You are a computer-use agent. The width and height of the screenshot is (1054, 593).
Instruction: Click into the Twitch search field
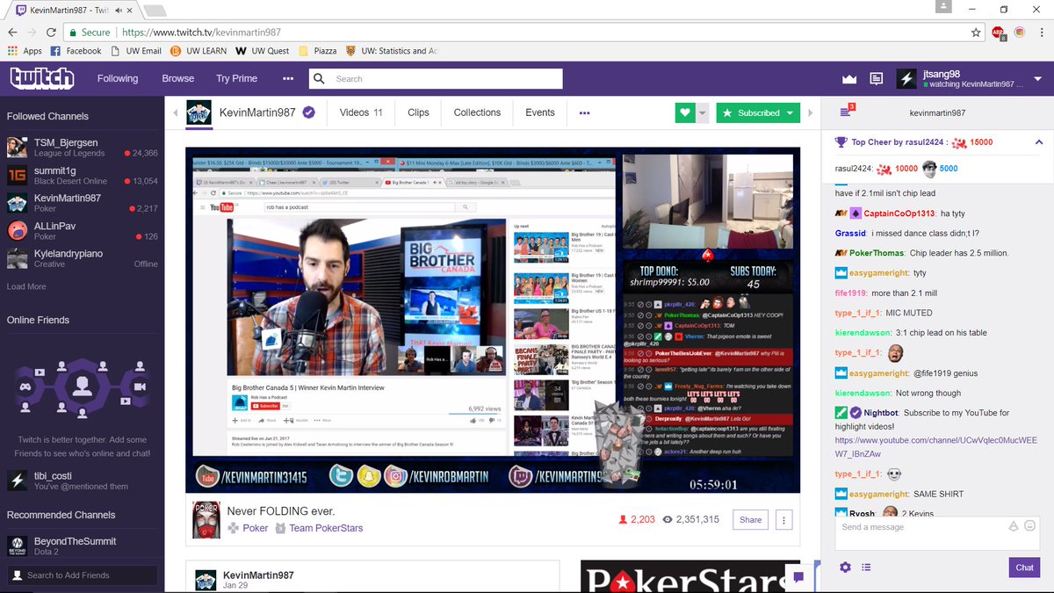tap(444, 79)
